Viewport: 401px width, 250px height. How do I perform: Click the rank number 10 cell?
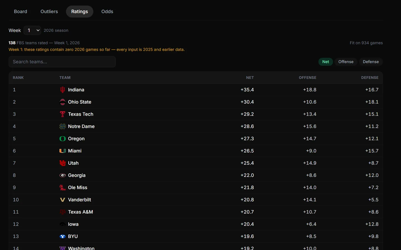point(16,200)
